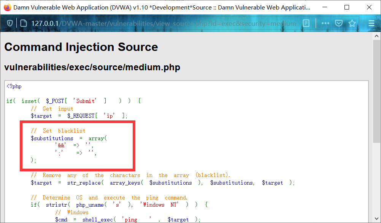This screenshot has height=223, width=381.
Task: Click the vulnerabilities/exec/source/medium.php heading
Action: tap(92, 67)
